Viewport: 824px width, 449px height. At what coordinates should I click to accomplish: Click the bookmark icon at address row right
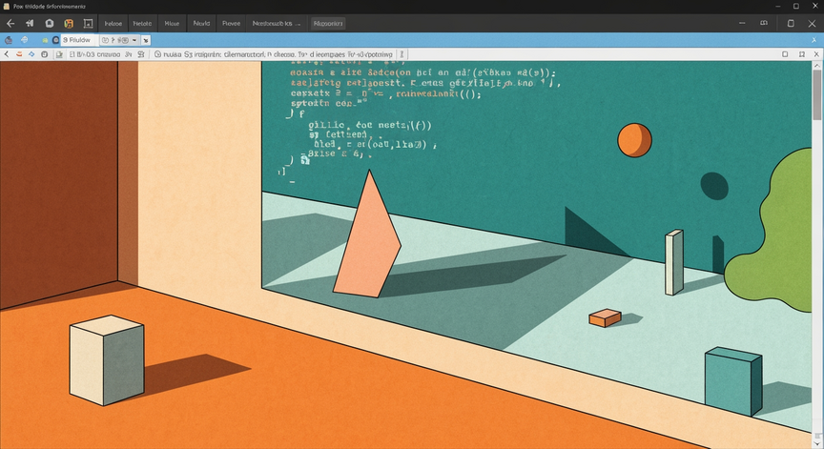point(802,54)
